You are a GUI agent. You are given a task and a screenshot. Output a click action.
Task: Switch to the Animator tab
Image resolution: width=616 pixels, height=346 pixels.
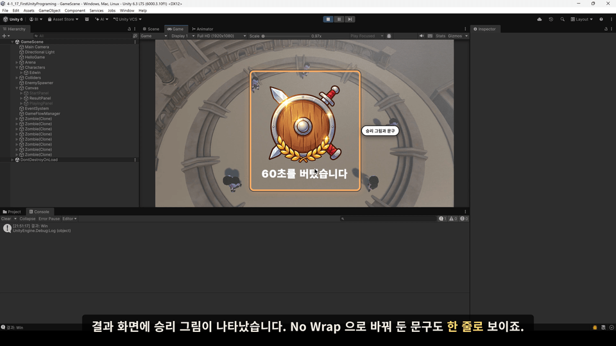[203, 29]
